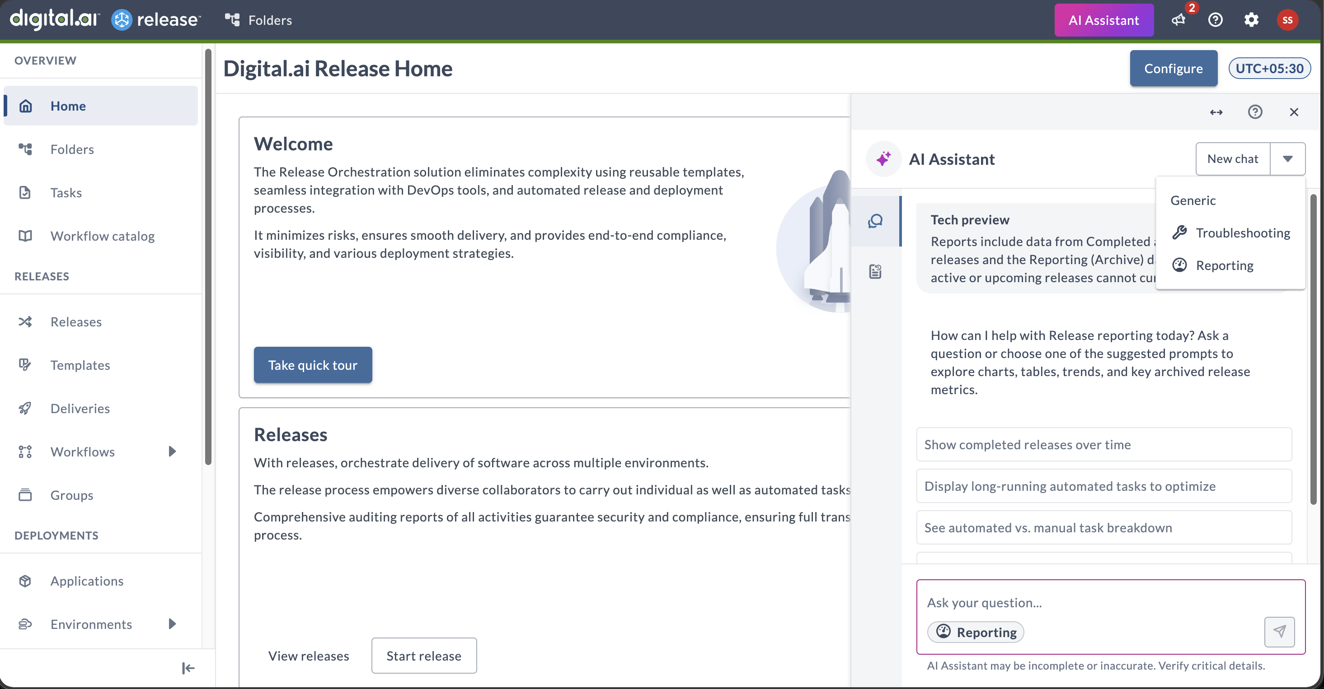Open the help icon in top bar
This screenshot has width=1324, height=689.
pyautogui.click(x=1215, y=20)
